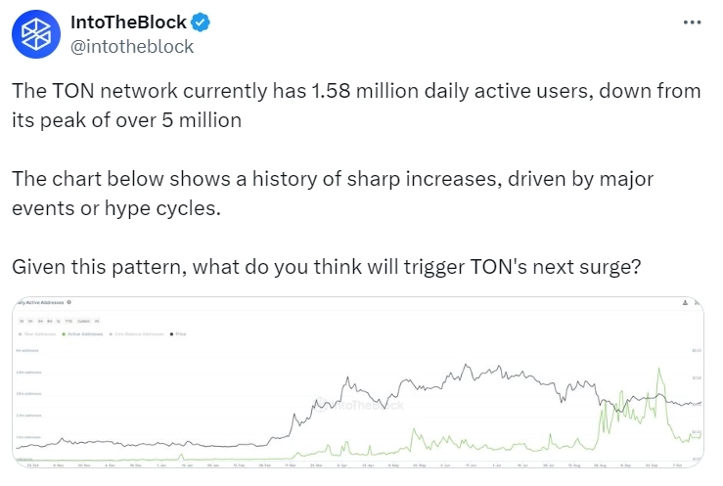Screen dimensions: 723x486
Task: Click the green active addresses peak
Action: [x=663, y=369]
